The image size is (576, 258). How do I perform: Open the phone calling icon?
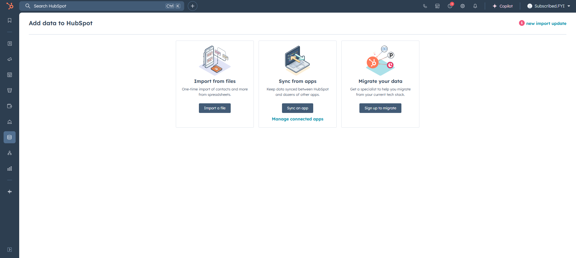pos(425,6)
